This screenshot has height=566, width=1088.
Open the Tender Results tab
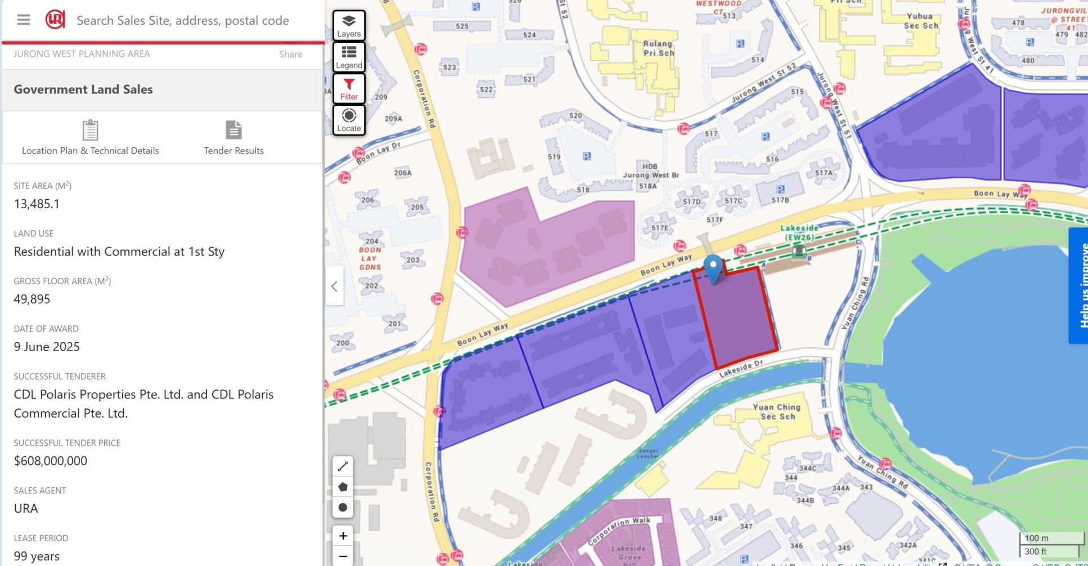[233, 137]
